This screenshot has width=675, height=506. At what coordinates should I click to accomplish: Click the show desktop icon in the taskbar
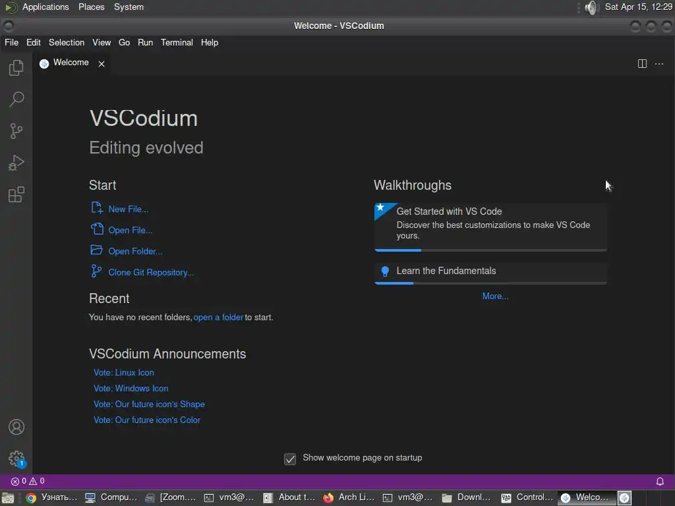pyautogui.click(x=8, y=498)
